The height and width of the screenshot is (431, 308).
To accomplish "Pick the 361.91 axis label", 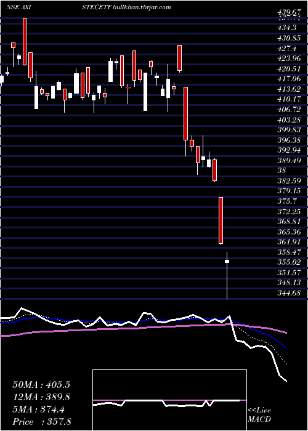I will (288, 242).
